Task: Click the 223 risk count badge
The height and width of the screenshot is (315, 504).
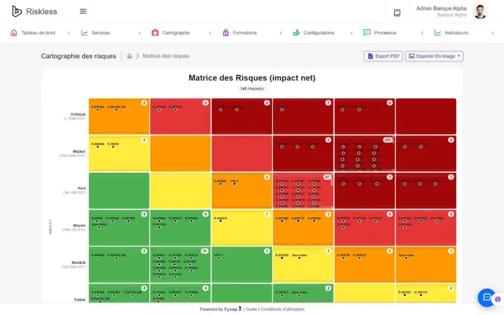Action: [388, 140]
